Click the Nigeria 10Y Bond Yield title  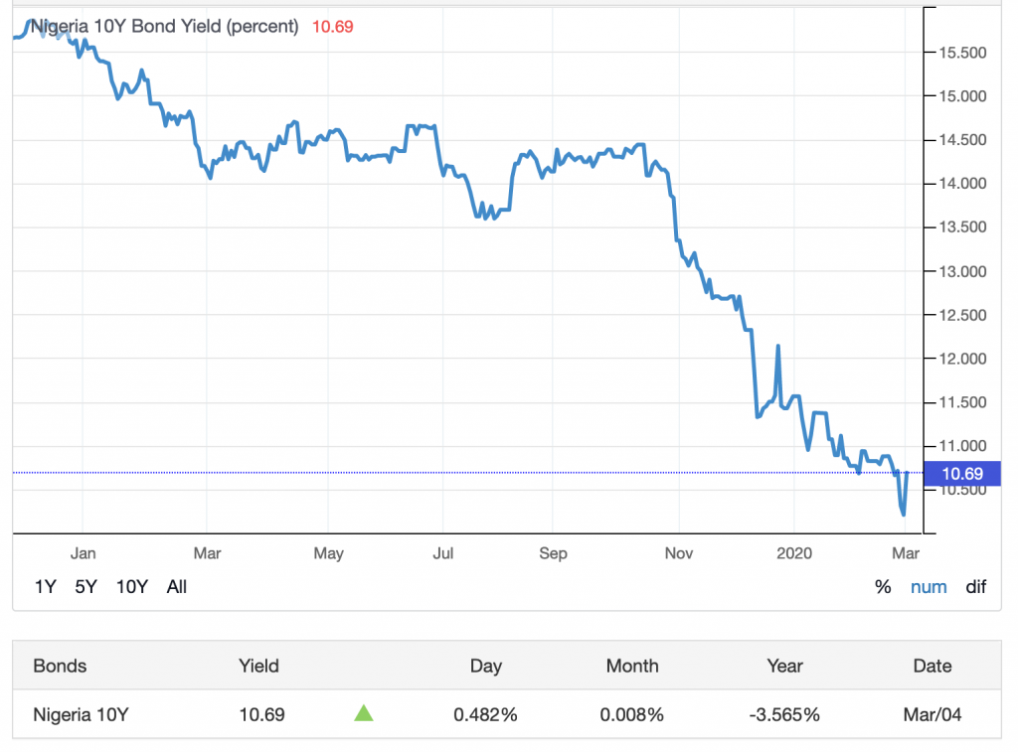point(165,27)
